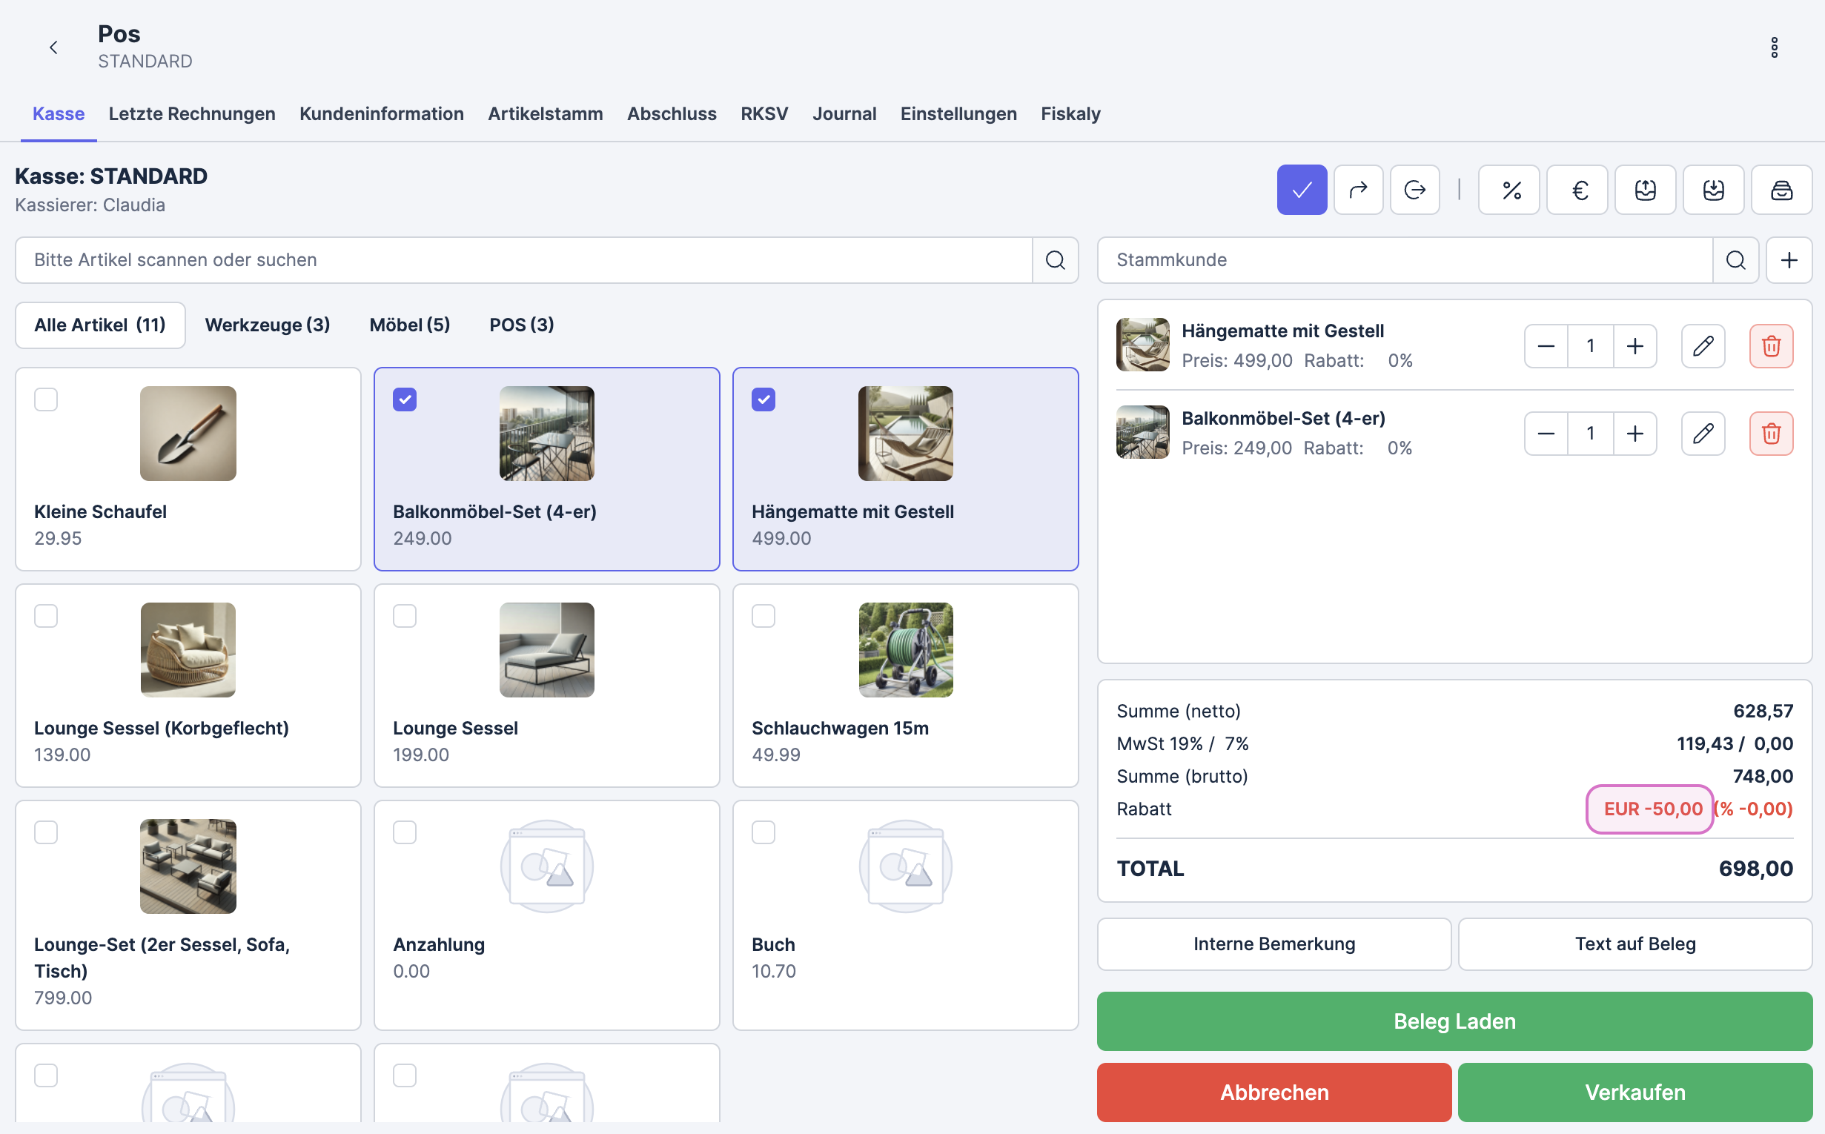Click the Euro discount toolbar icon
Screen dimensions: 1825x1134
click(1577, 190)
